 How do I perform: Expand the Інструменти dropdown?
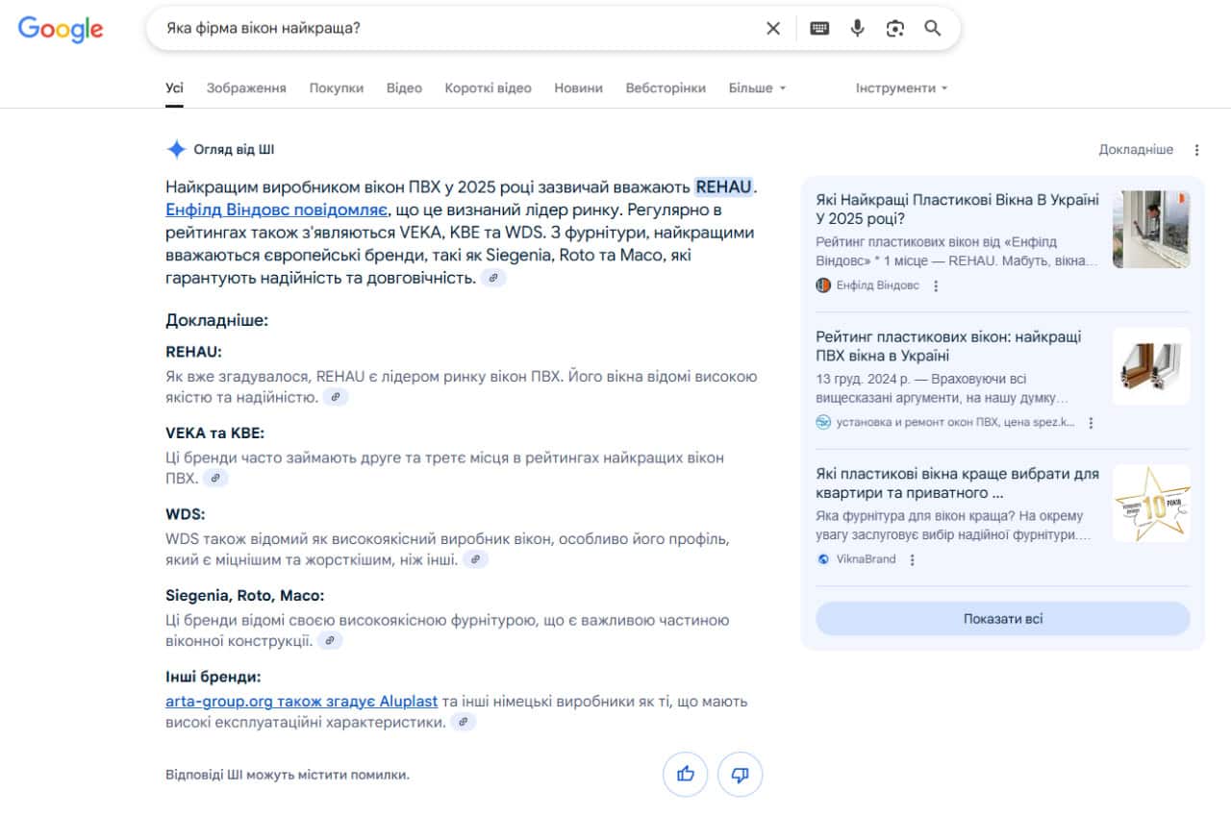coord(902,87)
